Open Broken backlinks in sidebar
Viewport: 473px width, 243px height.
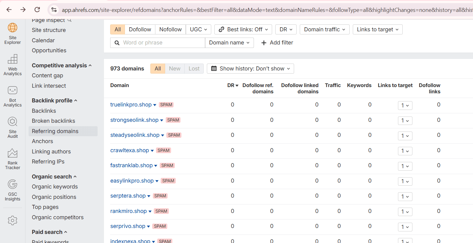(x=54, y=121)
